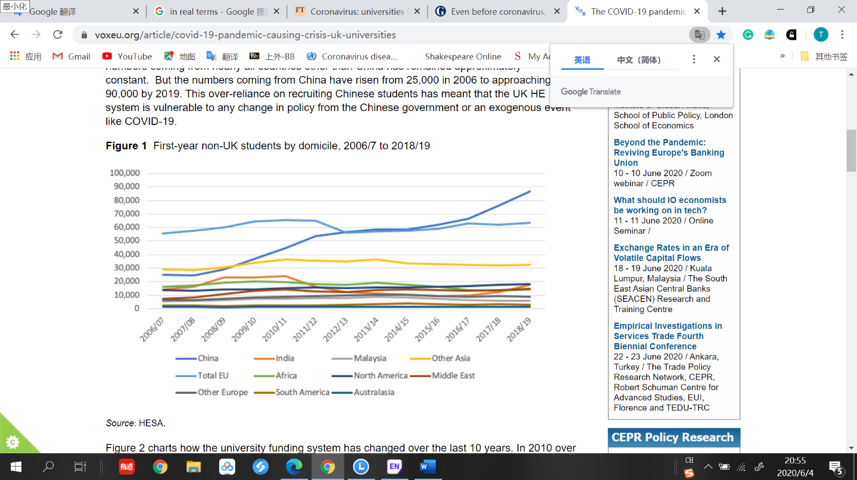
Task: Open the YouTube bookmark
Action: pyautogui.click(x=127, y=56)
